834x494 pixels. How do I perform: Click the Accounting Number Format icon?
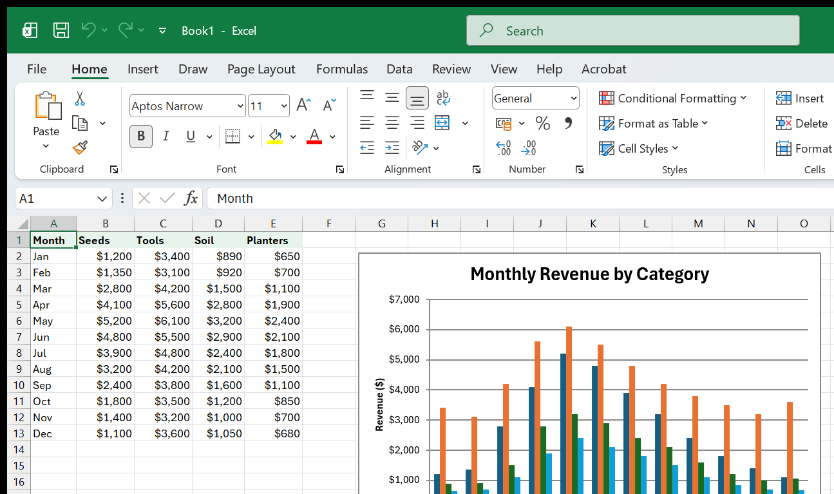point(504,123)
